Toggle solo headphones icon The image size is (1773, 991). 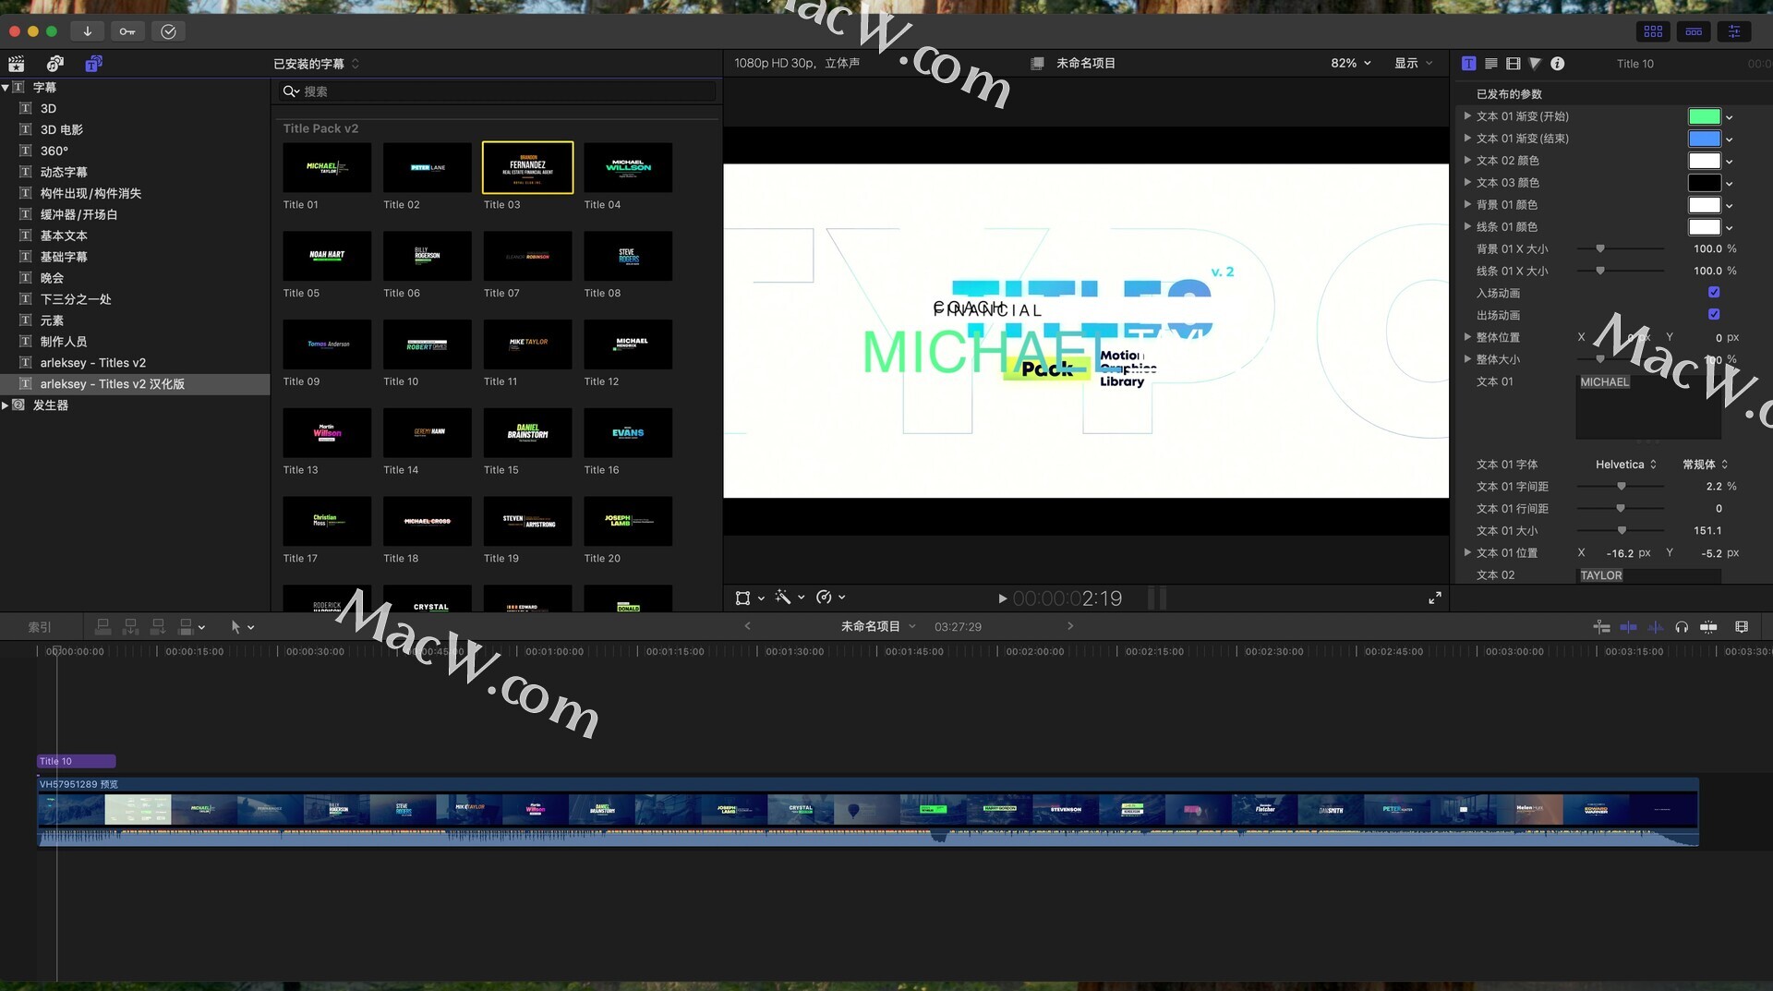[1682, 627]
